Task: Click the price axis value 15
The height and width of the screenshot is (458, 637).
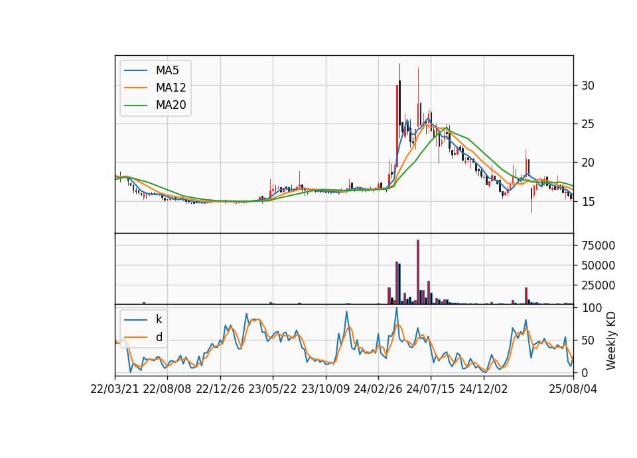Action: (588, 202)
